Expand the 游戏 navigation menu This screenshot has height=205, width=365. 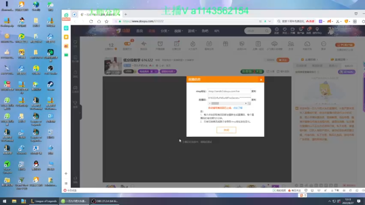192,31
